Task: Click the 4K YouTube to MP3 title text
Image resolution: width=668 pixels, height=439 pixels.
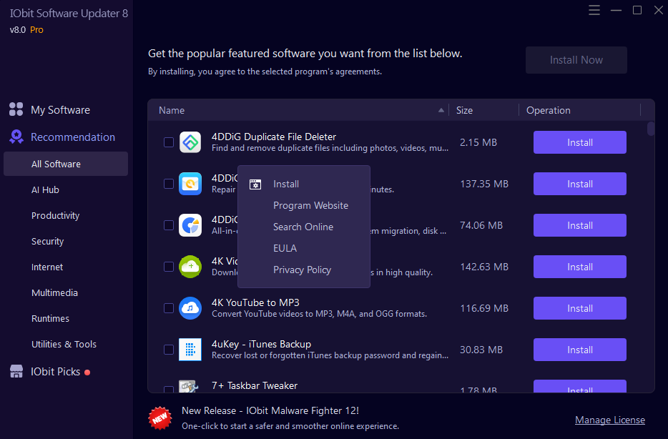Action: (x=255, y=302)
